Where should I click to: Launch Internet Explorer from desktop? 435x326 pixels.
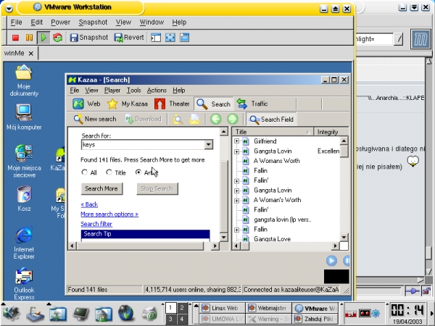point(24,243)
